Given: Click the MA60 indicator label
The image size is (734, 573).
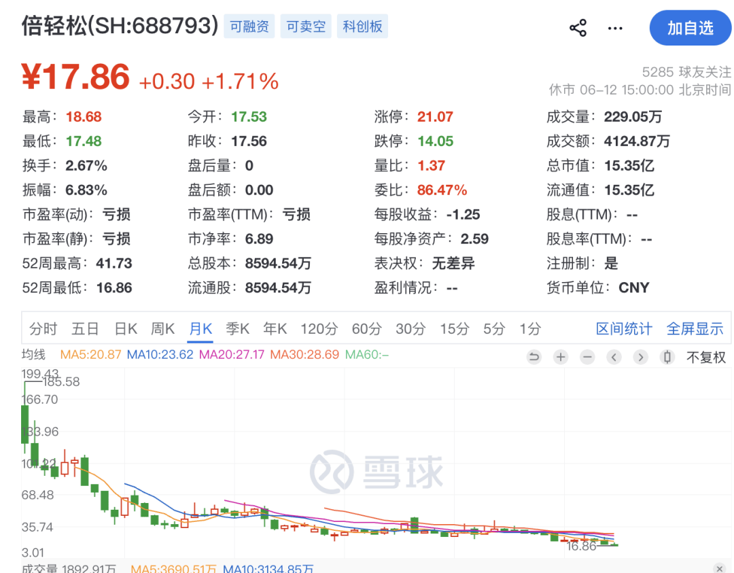Looking at the screenshot, I should pyautogui.click(x=366, y=354).
